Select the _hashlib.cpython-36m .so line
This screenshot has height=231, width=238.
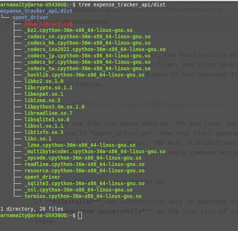pos(84,75)
